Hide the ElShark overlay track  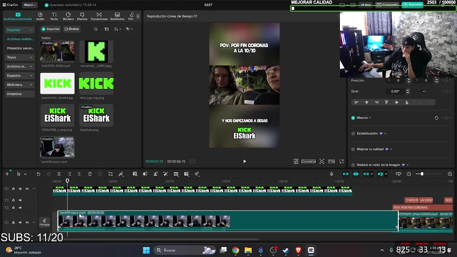pos(20,189)
